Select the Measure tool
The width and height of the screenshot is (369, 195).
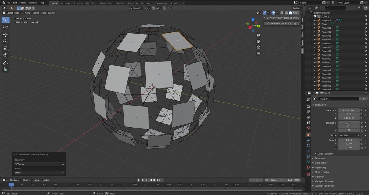pyautogui.click(x=6, y=69)
